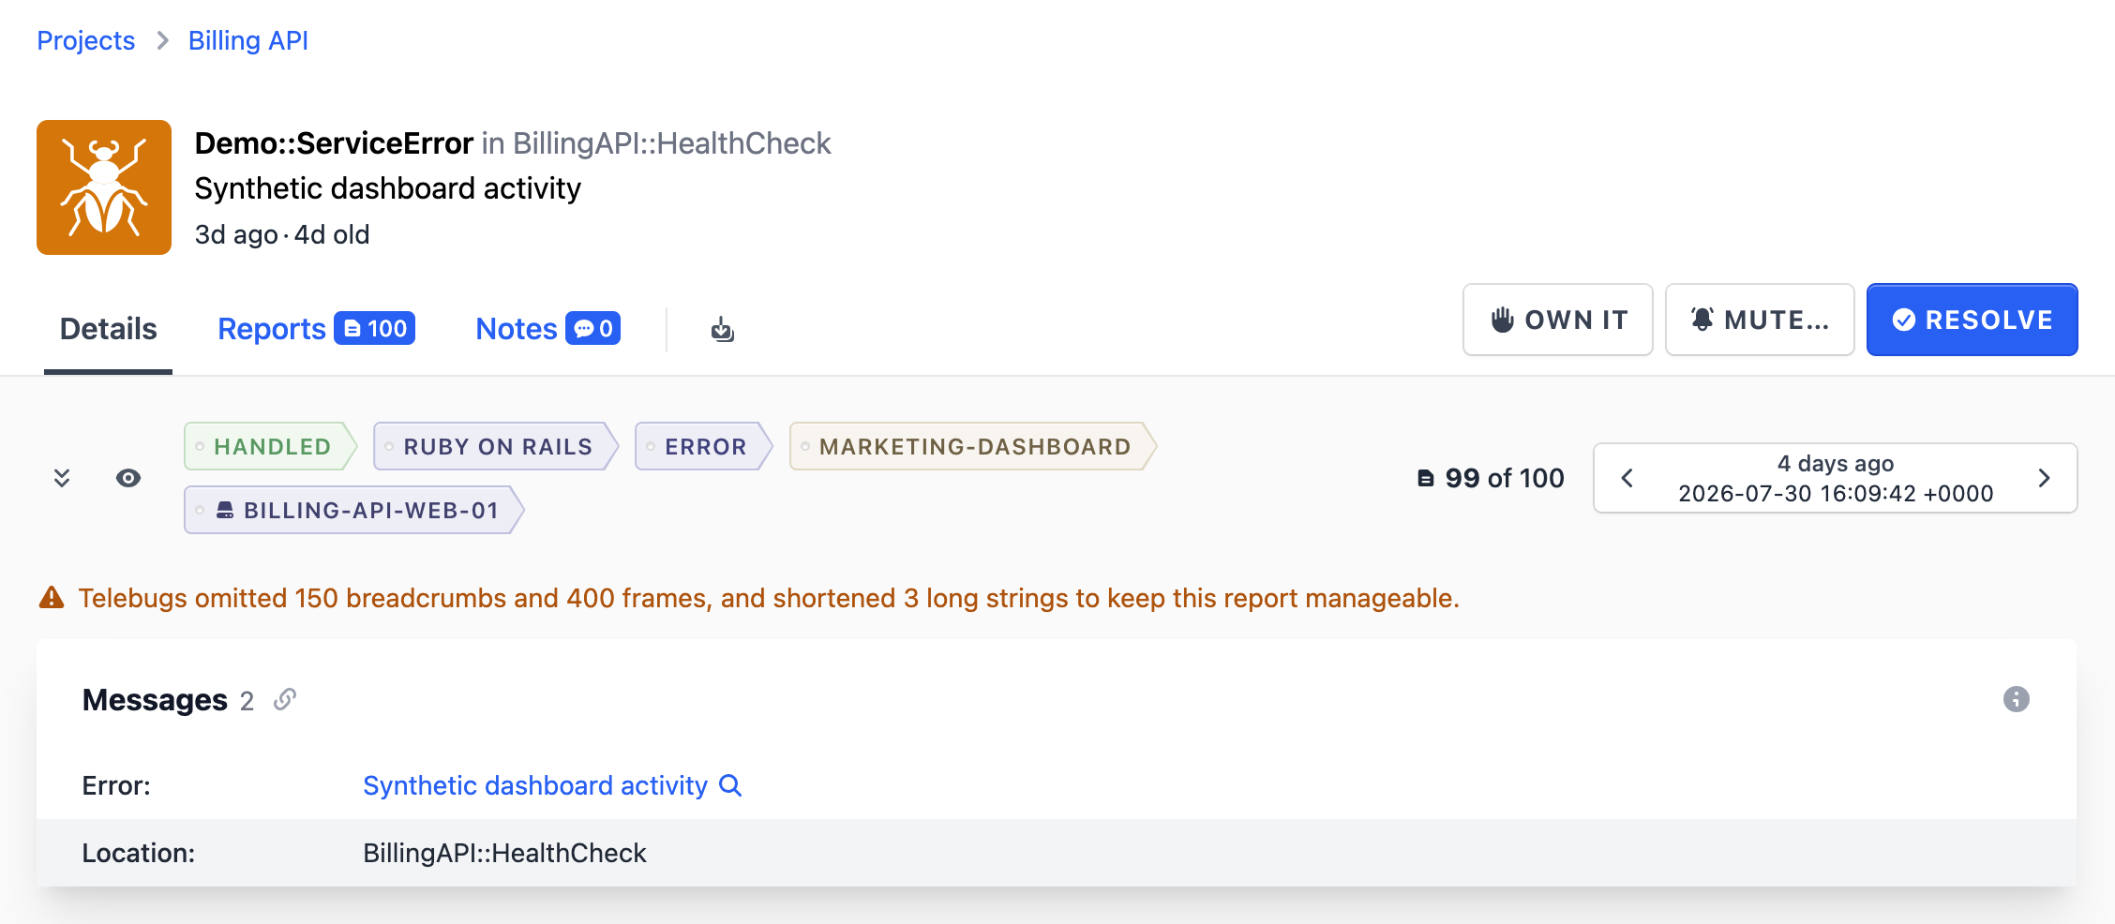Switch to the Details tab

(108, 329)
